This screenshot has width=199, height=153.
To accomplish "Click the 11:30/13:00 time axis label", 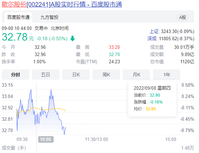I will (97, 139).
